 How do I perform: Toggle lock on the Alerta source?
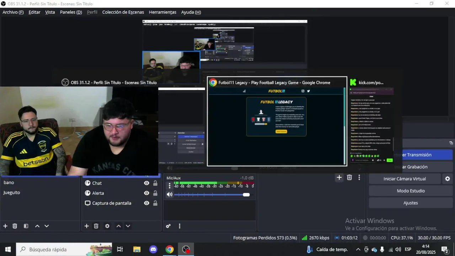click(155, 193)
